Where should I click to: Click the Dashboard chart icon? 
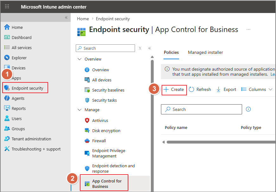click(7, 37)
